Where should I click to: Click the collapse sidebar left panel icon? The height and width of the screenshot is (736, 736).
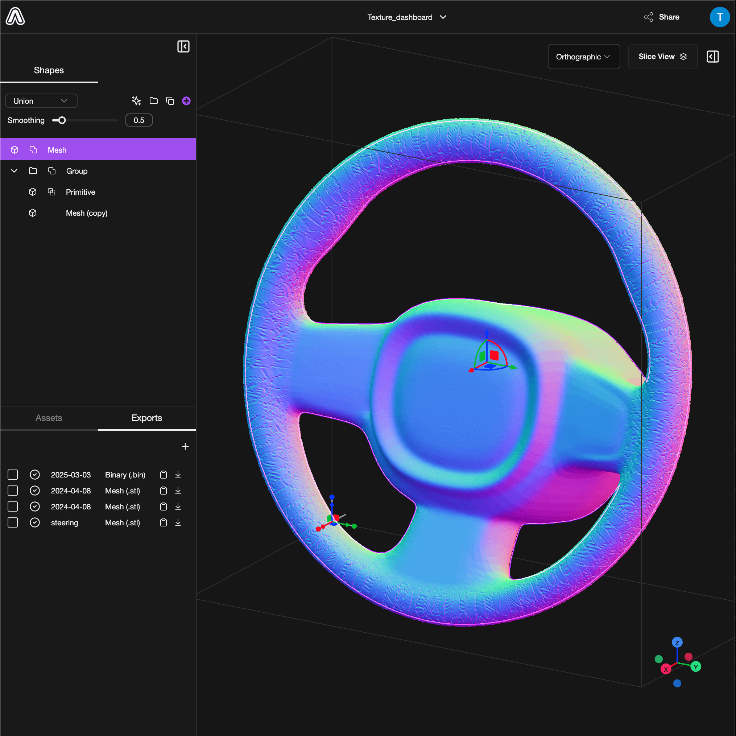(x=183, y=46)
